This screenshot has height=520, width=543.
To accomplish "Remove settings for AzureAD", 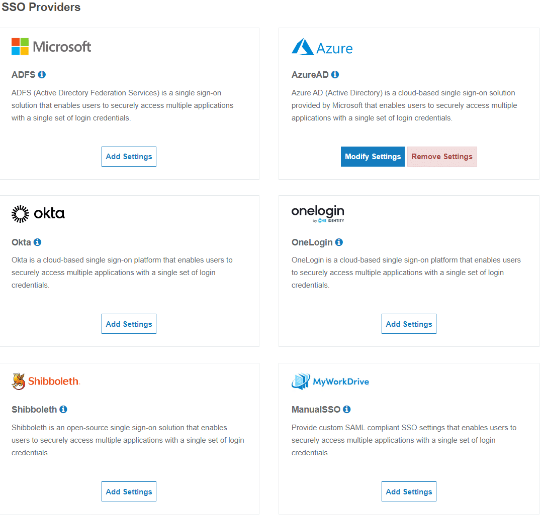I will coord(442,157).
